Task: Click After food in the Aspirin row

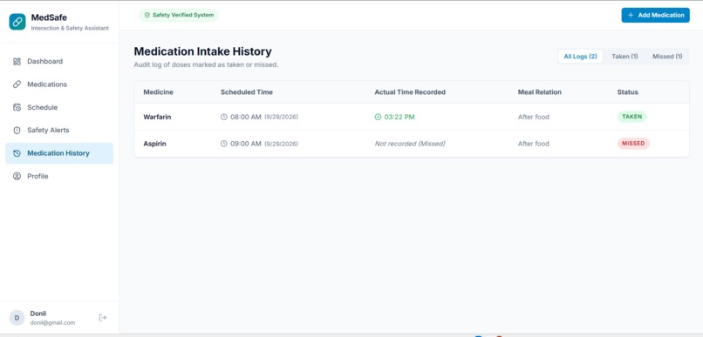Action: pyautogui.click(x=534, y=144)
